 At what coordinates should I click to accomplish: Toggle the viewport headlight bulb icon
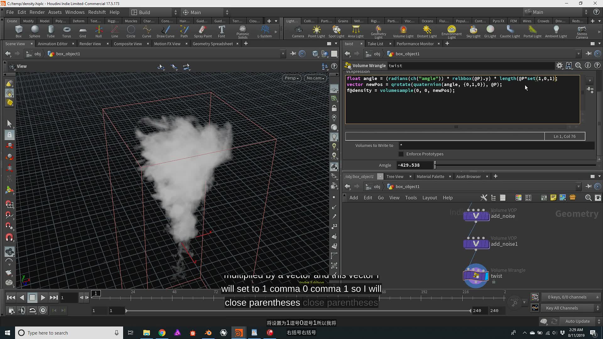334,137
